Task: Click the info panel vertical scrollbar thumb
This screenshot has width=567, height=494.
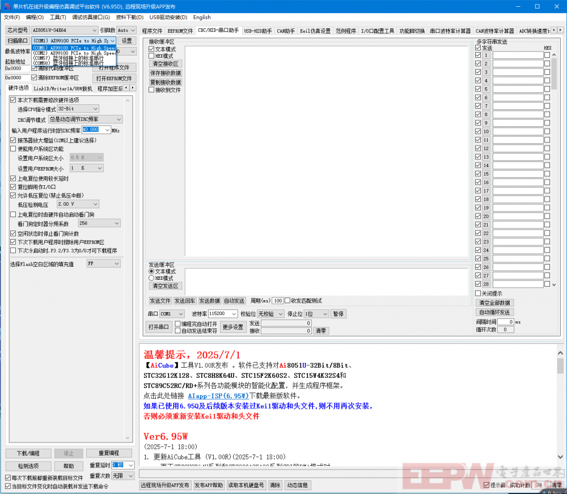Action: coord(560,366)
